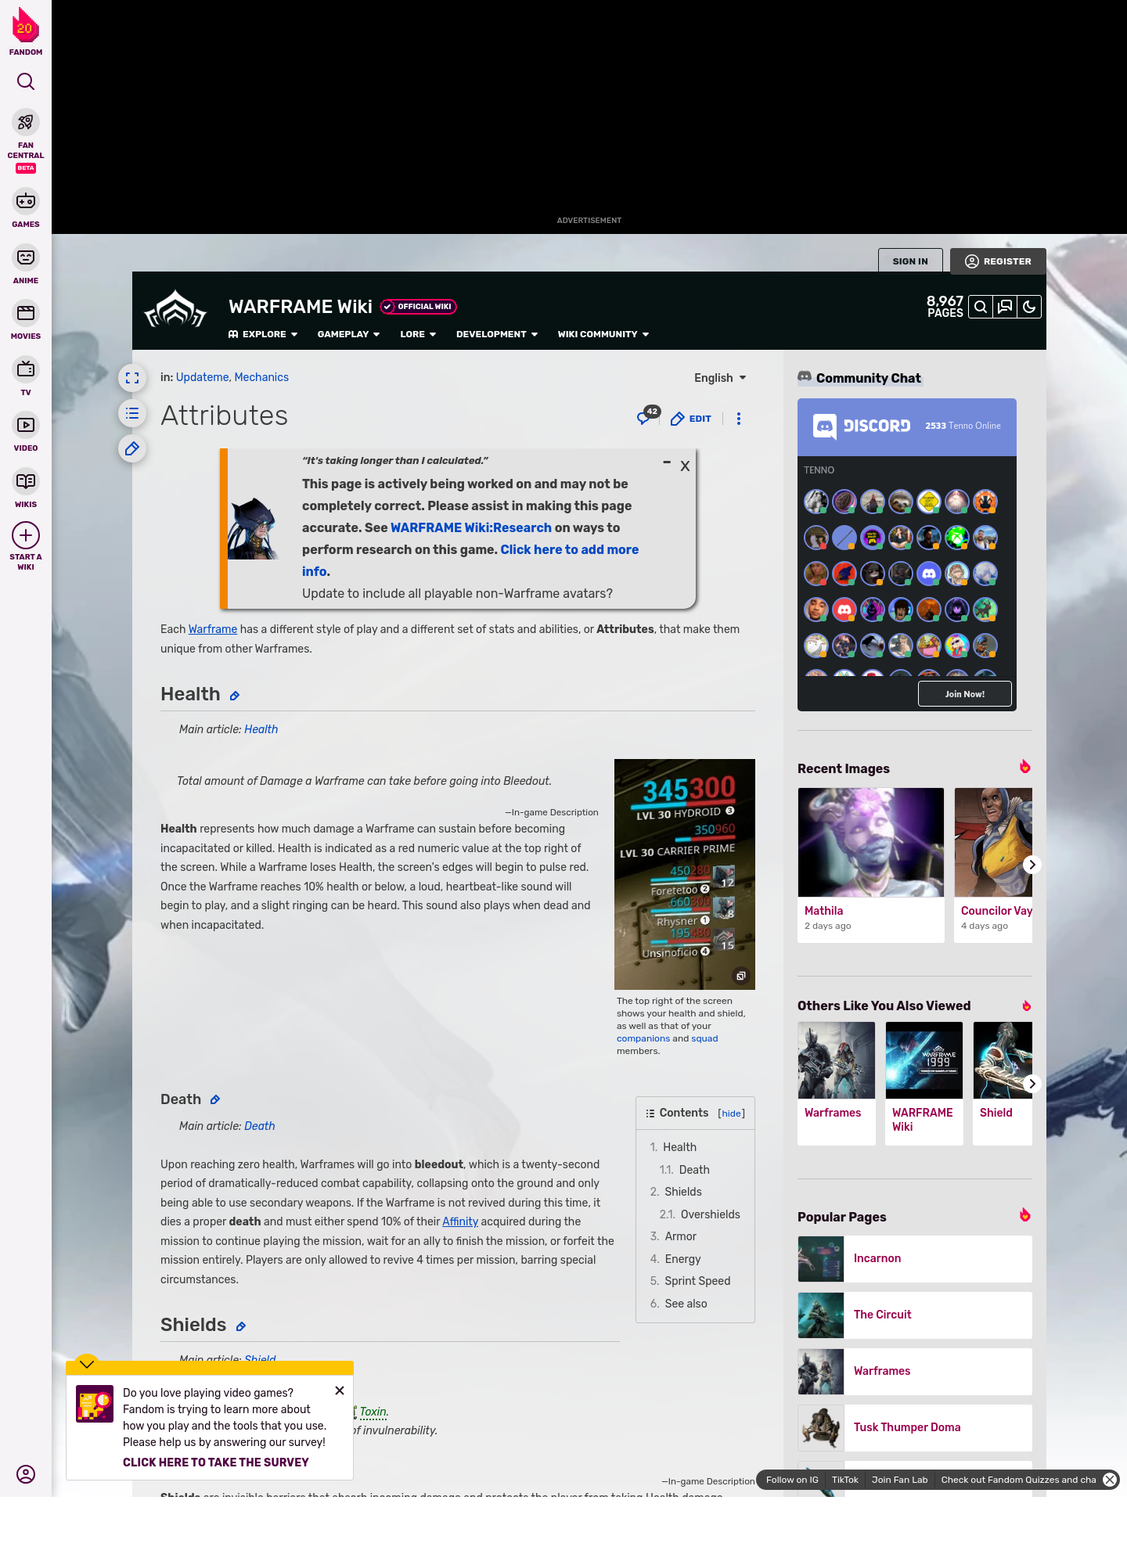Click the Fandom search magnifier icon

pyautogui.click(x=26, y=81)
